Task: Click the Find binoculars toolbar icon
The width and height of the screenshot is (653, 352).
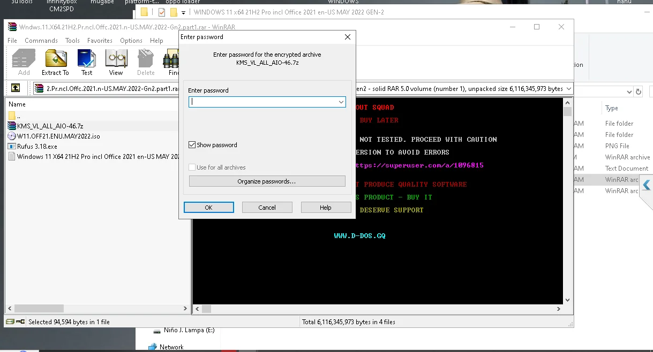Action: (172, 62)
